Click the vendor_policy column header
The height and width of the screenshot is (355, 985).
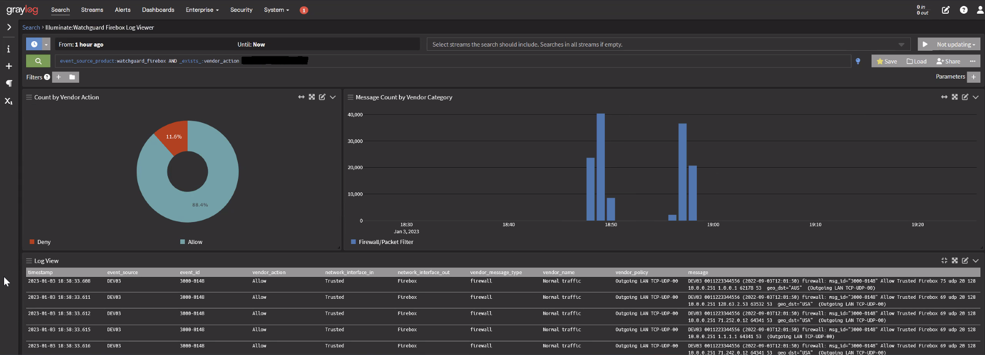click(632, 272)
